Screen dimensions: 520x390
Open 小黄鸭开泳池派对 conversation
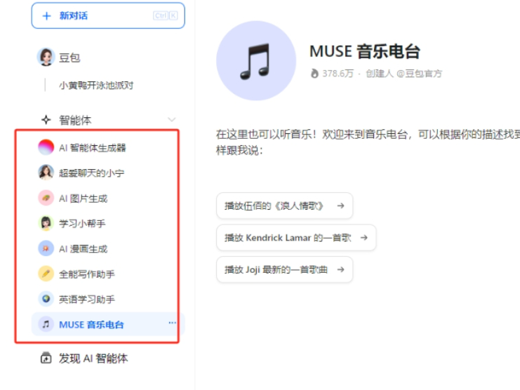pyautogui.click(x=96, y=86)
